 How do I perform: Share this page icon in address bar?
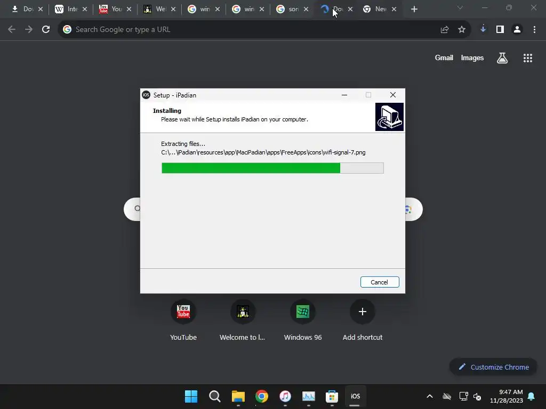445,30
